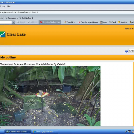Click the Weekly outline heading
Image resolution: width=134 pixels, height=134 pixels.
[8, 57]
